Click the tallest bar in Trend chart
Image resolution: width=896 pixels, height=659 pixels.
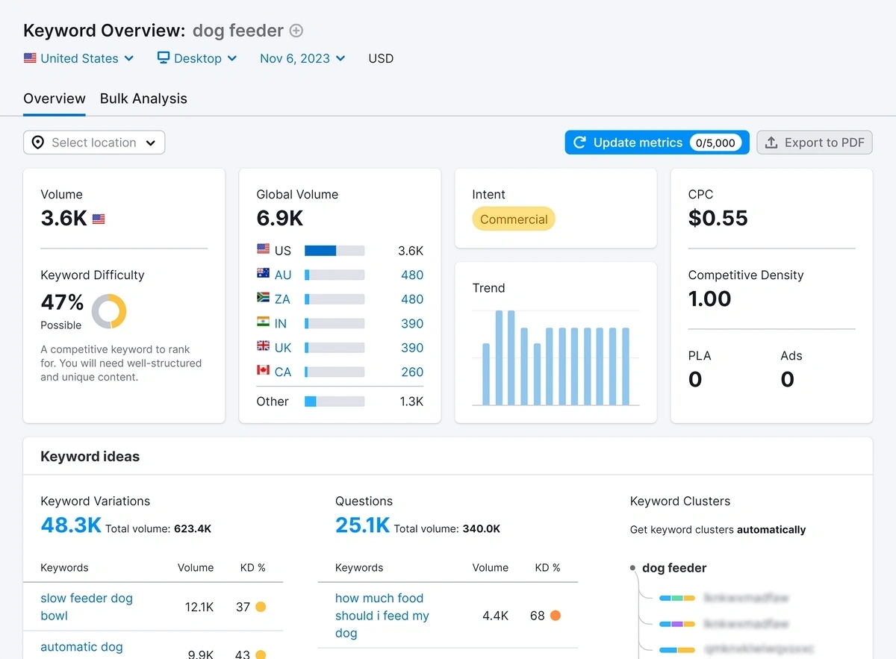tap(499, 357)
